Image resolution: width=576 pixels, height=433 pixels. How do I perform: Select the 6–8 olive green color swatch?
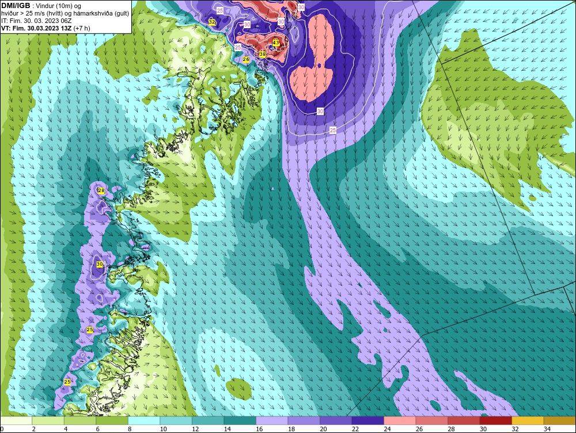pos(112,420)
